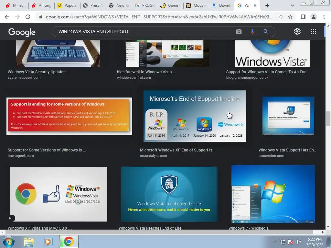Open the Windows 7 desktop thumbnail

(x=273, y=194)
